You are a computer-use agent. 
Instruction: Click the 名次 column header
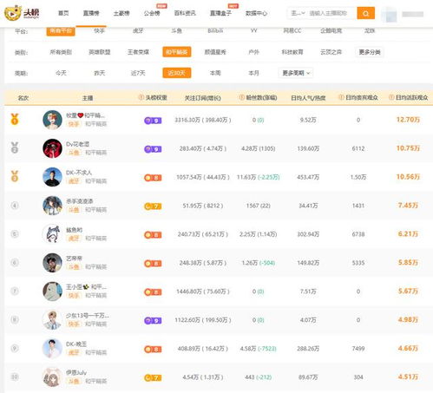(x=23, y=98)
